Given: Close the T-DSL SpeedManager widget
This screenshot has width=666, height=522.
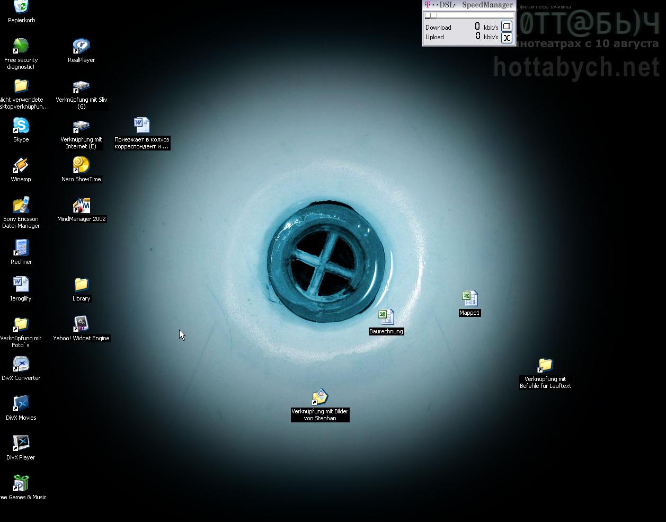Looking at the screenshot, I should click(507, 38).
